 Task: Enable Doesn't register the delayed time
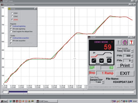[11, 31]
